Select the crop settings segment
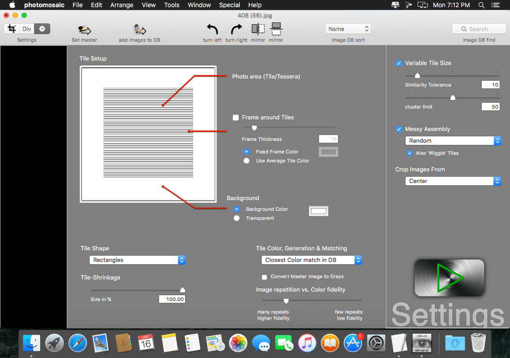Viewport: 510px width, 358px height. click(12, 29)
